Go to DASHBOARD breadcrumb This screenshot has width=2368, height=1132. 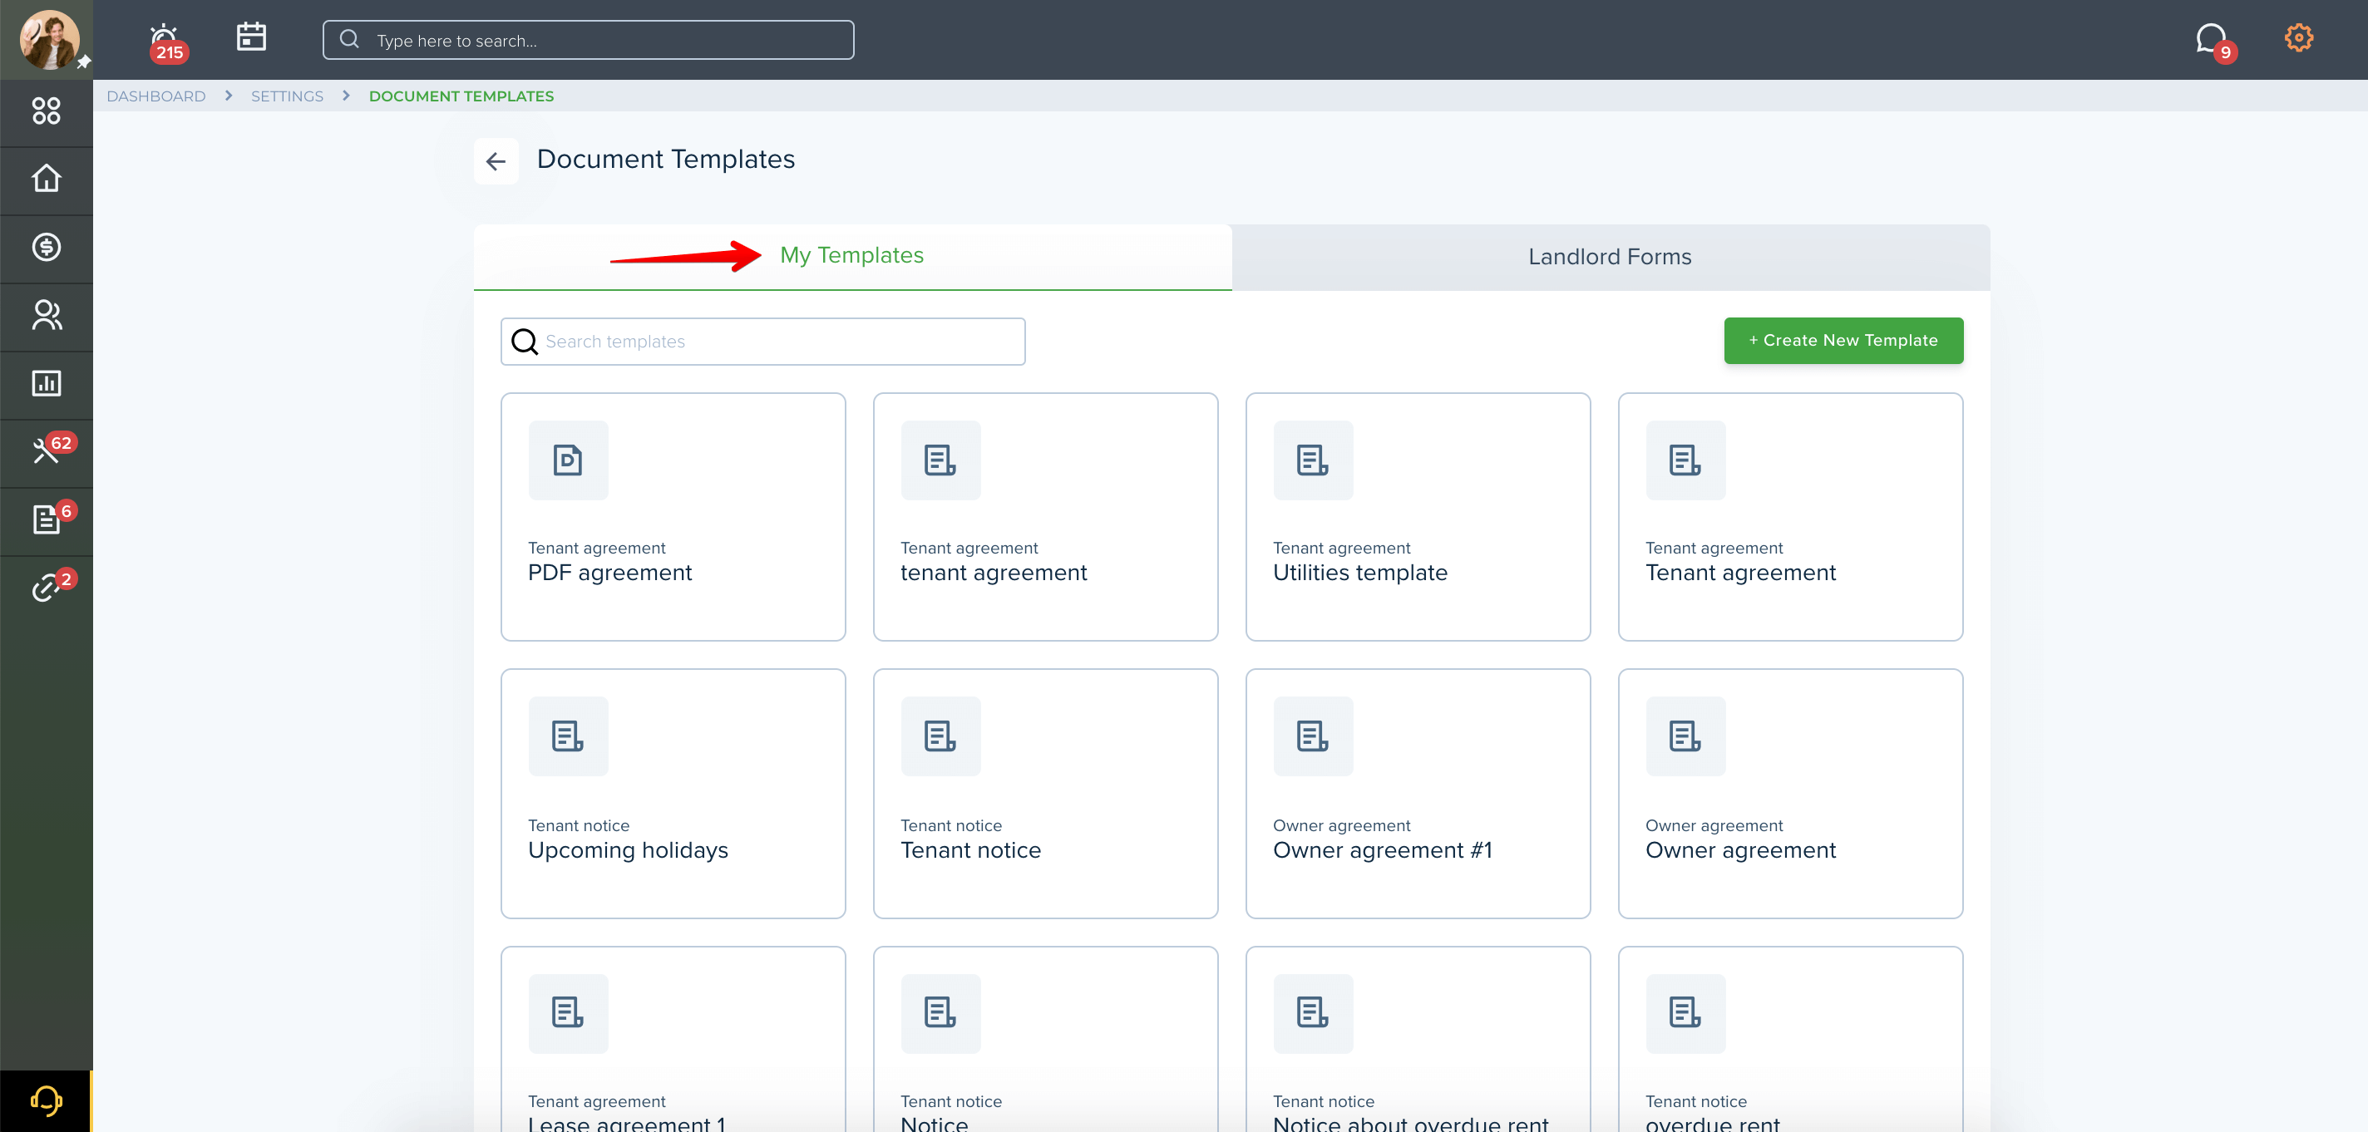[156, 96]
